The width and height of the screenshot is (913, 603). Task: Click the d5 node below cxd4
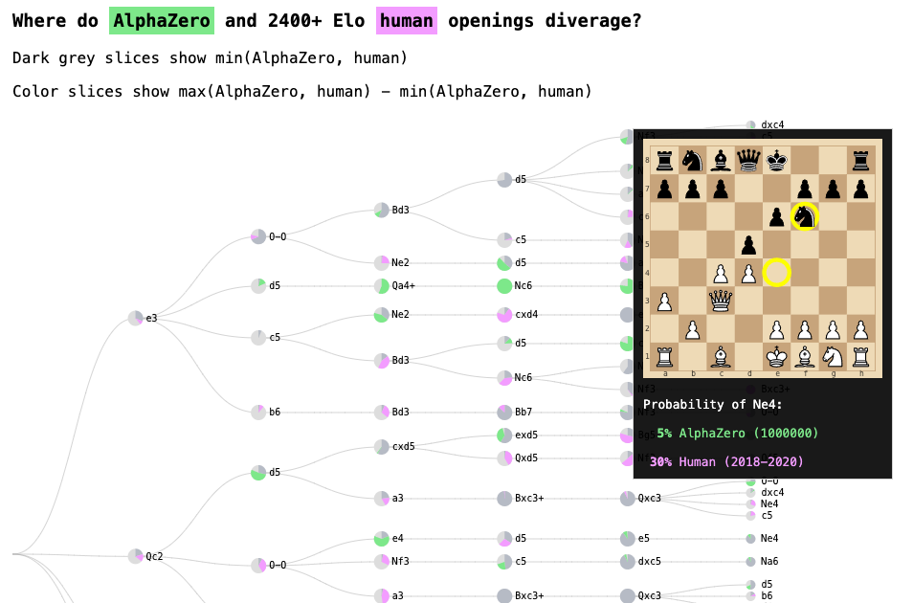[504, 344]
